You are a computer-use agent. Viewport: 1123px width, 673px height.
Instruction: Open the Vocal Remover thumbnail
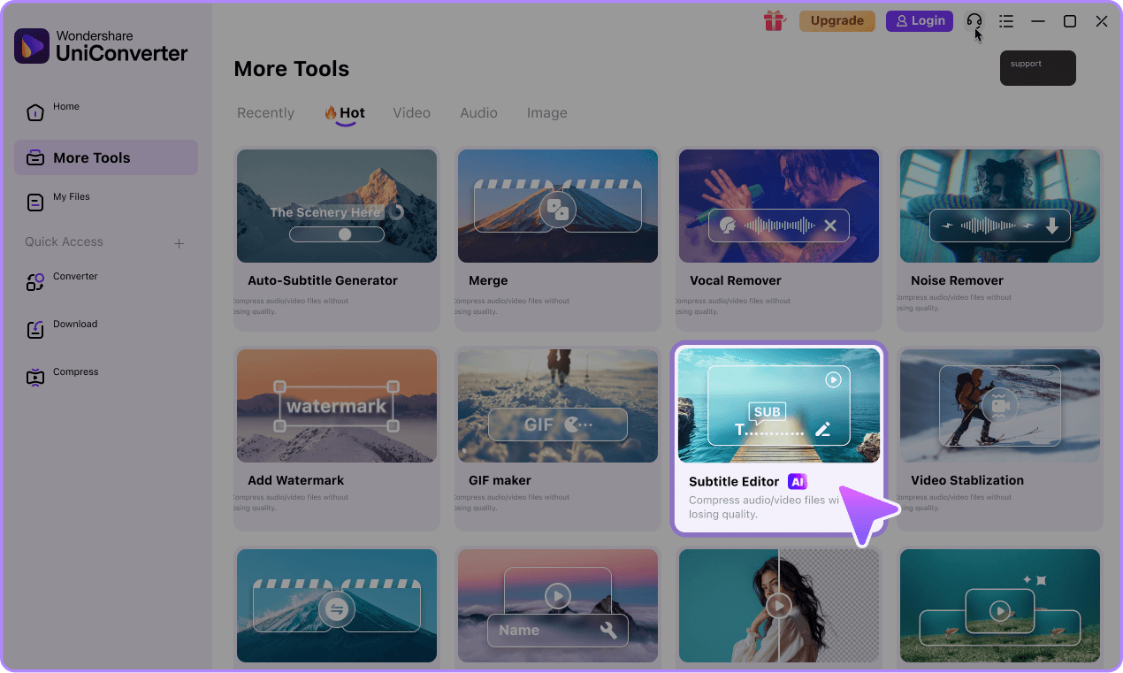click(779, 206)
